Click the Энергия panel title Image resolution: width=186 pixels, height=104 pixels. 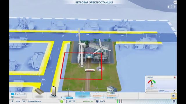(150, 77)
